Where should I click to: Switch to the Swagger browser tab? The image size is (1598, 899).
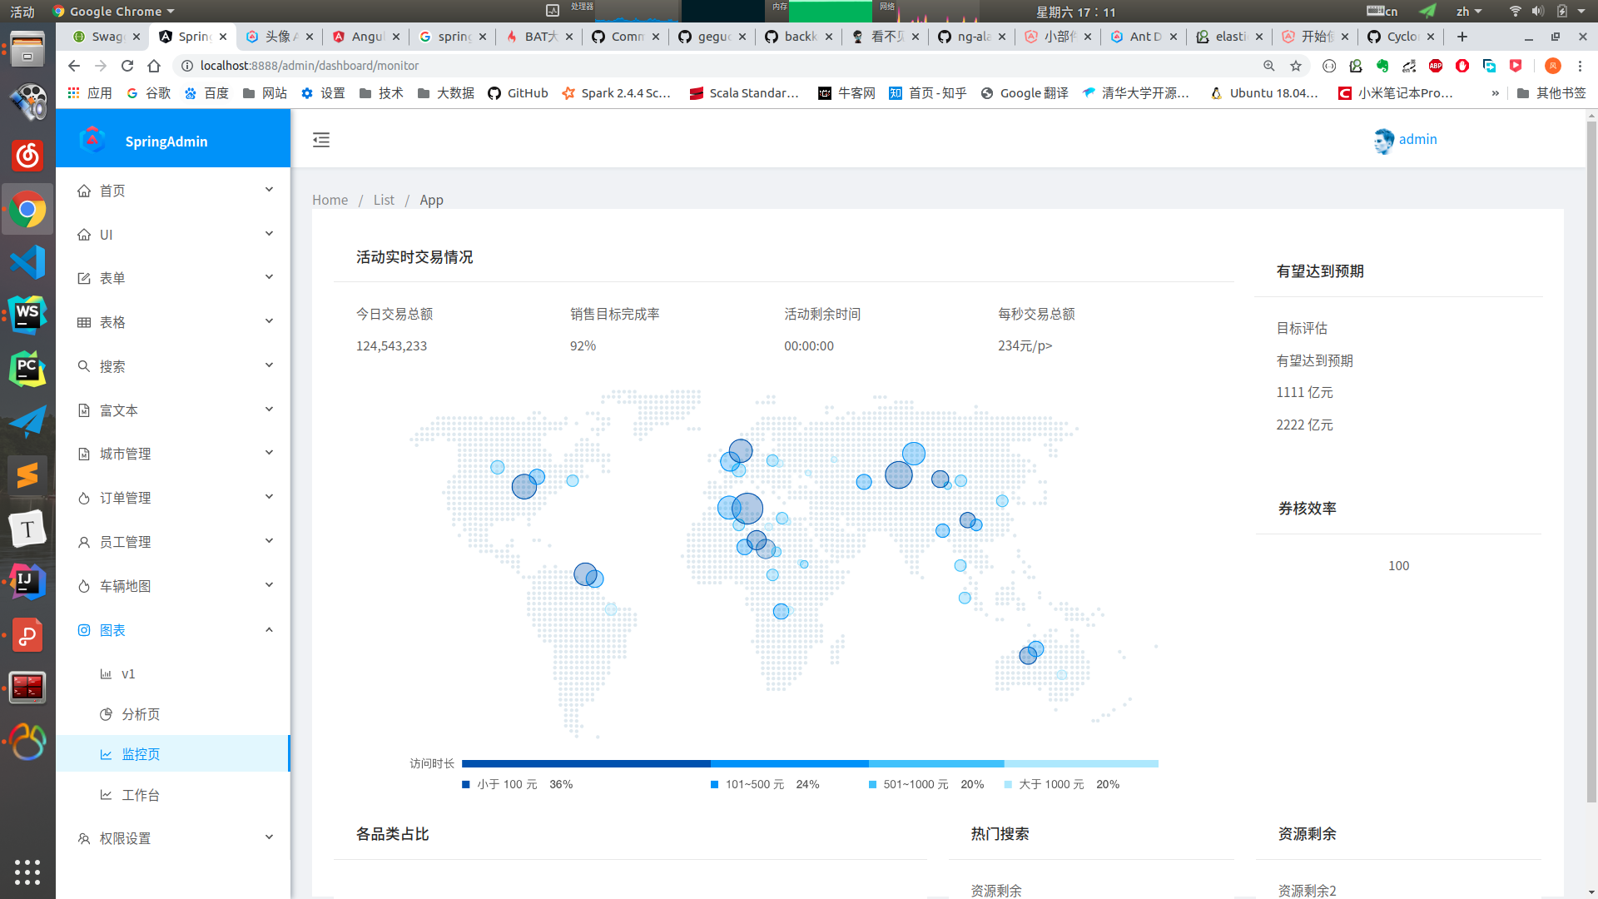click(x=106, y=37)
